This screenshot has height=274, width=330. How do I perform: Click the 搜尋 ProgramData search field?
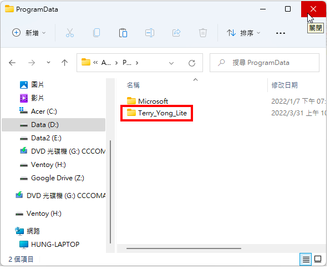[x=265, y=63]
